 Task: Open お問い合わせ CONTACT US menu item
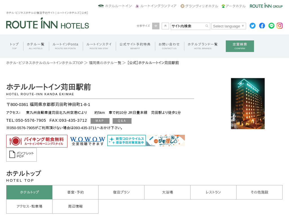pos(169,46)
